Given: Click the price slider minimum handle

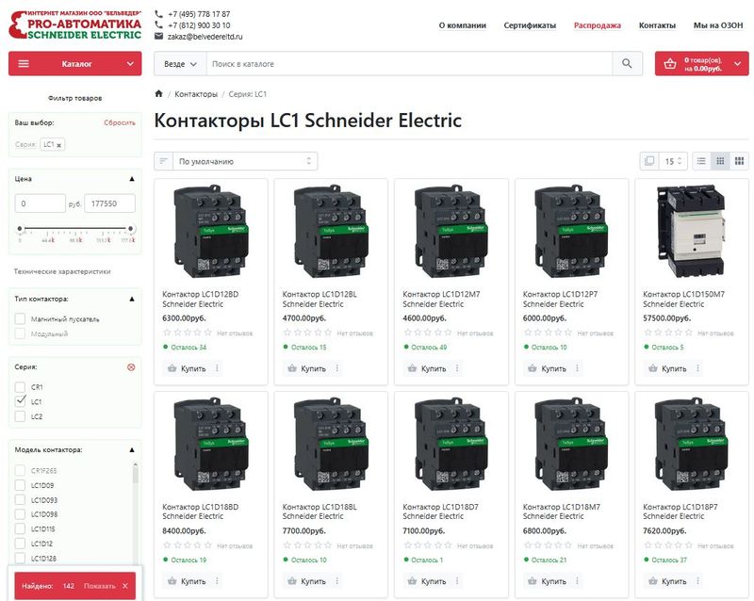Looking at the screenshot, I should click(x=20, y=228).
